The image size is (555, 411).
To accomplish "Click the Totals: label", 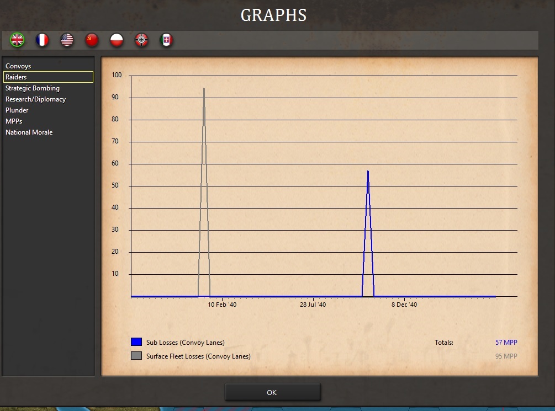I will pos(444,343).
